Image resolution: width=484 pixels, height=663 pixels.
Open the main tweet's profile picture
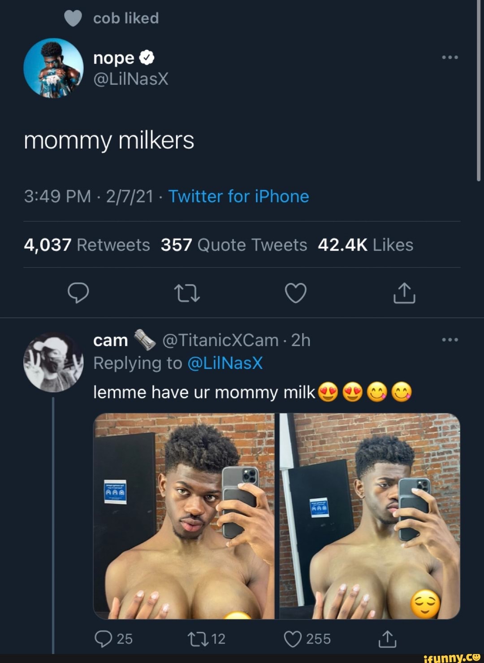point(53,68)
